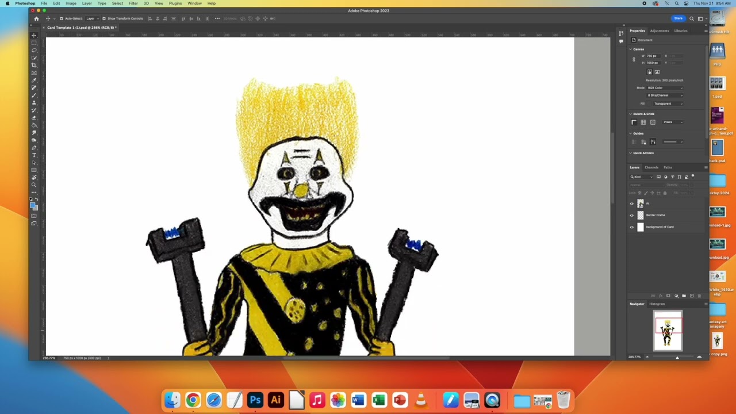This screenshot has width=736, height=414.
Task: Toggle the rulers icon in Rulers & Grids
Action: tap(634, 122)
